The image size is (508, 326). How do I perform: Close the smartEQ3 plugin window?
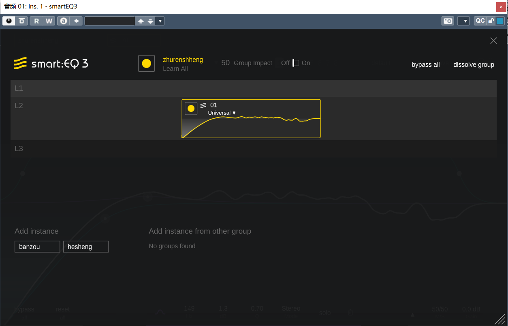(x=501, y=6)
